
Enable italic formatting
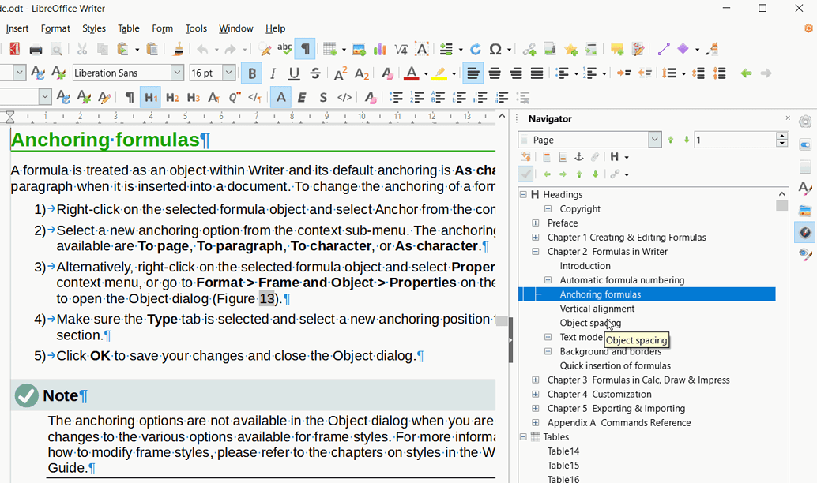coord(273,73)
